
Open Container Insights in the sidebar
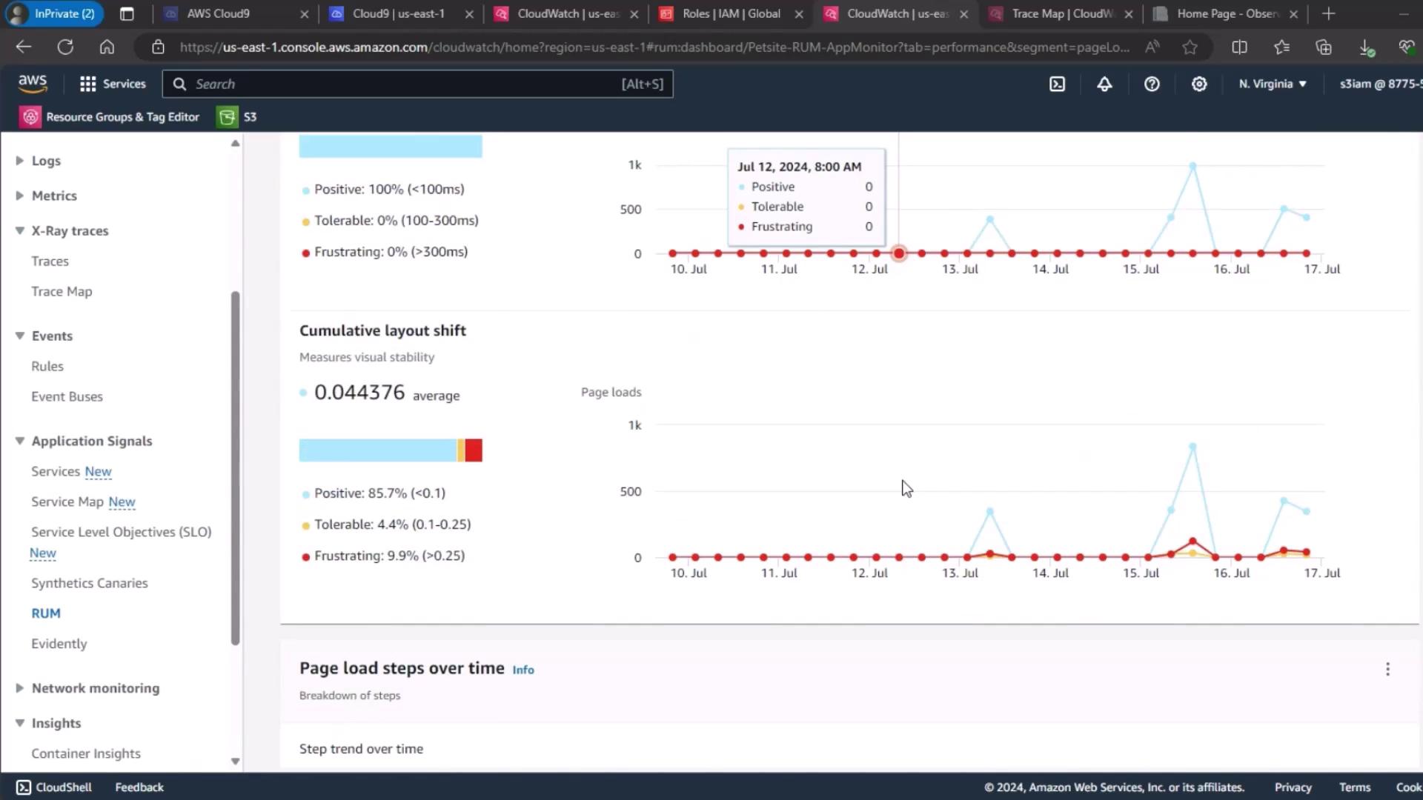[86, 754]
